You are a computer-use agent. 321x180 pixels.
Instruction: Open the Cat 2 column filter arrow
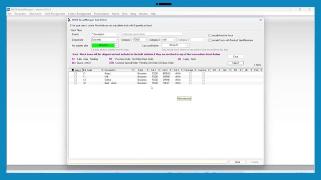coord(171,70)
